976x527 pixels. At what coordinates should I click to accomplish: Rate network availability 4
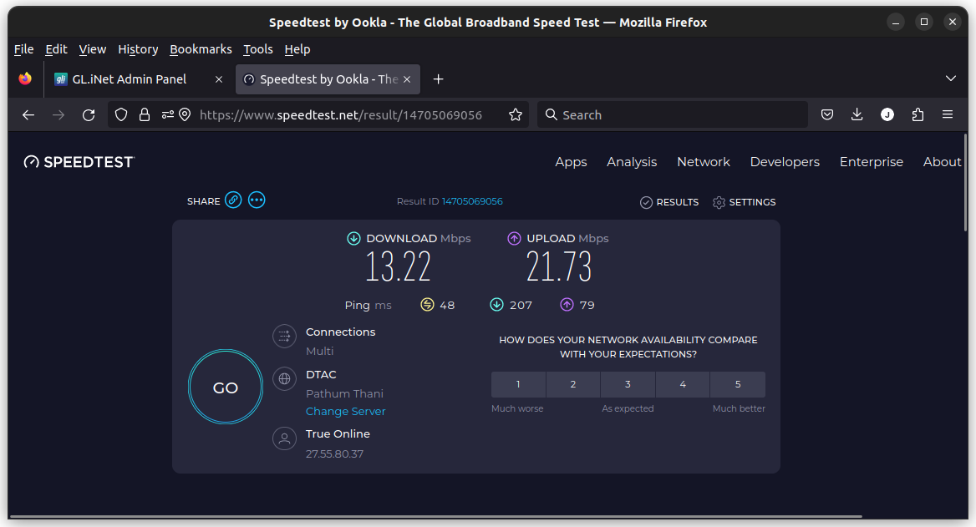[683, 384]
